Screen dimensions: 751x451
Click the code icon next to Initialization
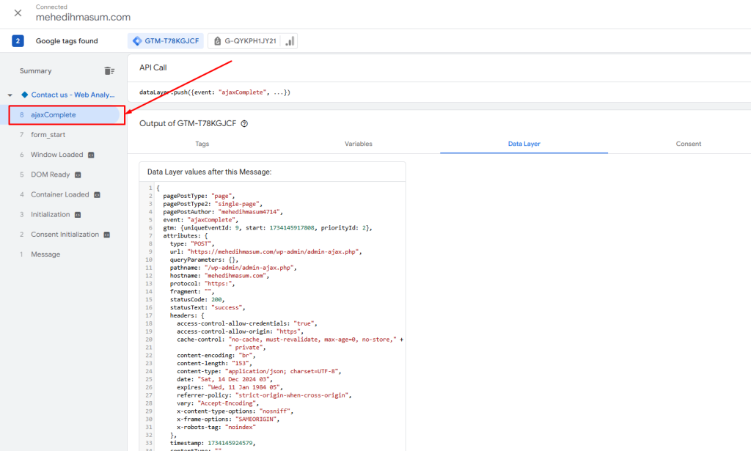(78, 215)
